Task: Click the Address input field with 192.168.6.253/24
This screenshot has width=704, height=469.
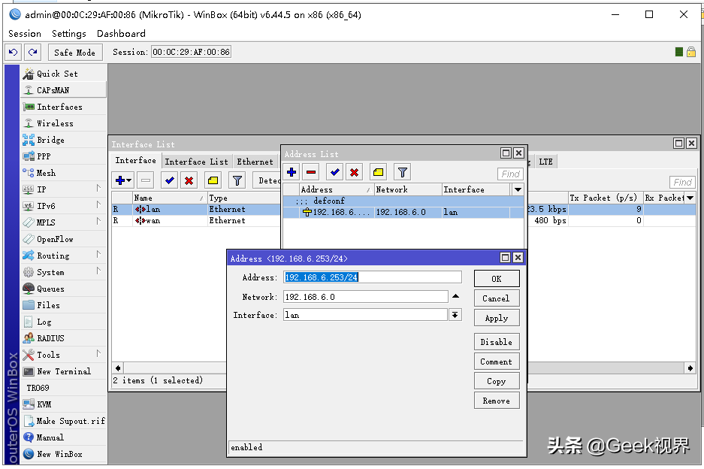Action: pyautogui.click(x=372, y=277)
